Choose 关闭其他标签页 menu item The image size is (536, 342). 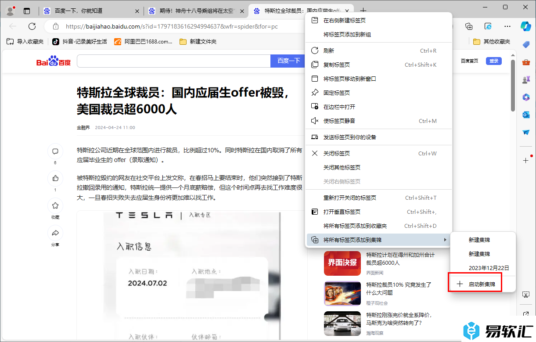click(378, 167)
